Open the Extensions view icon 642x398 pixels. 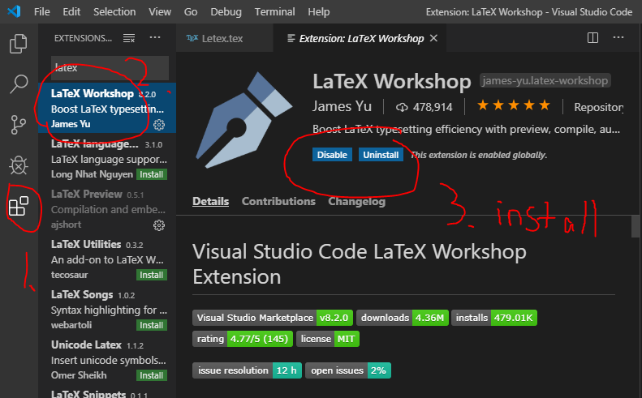(19, 206)
